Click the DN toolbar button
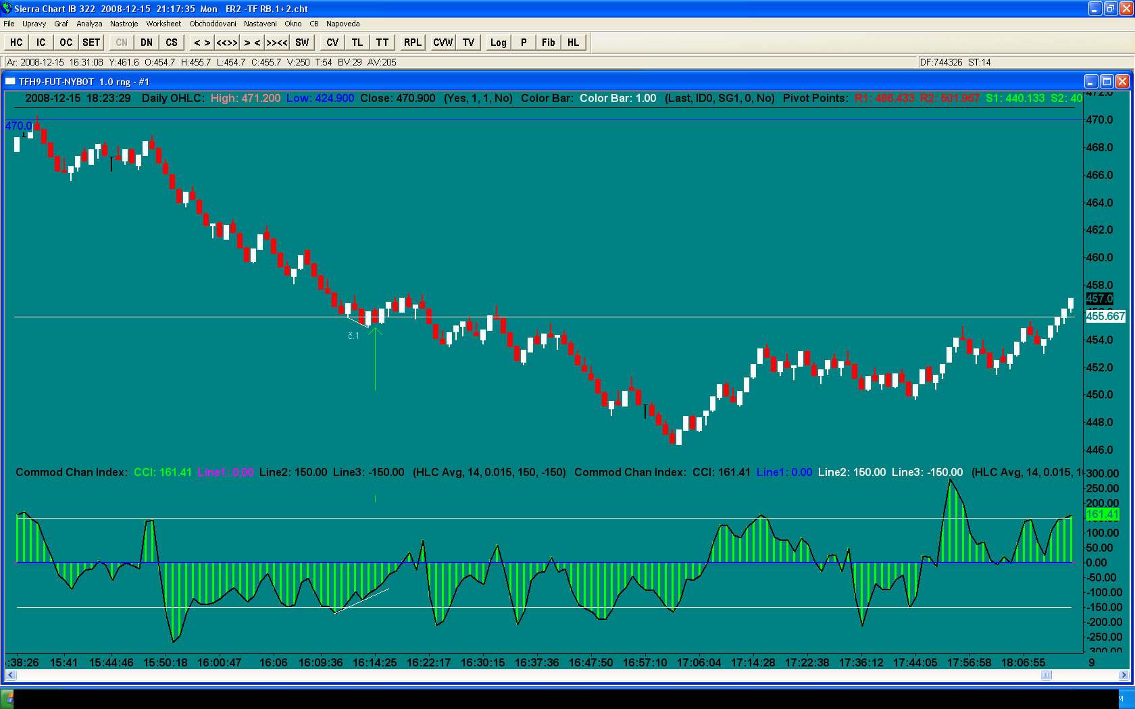The image size is (1135, 709). pyautogui.click(x=147, y=43)
